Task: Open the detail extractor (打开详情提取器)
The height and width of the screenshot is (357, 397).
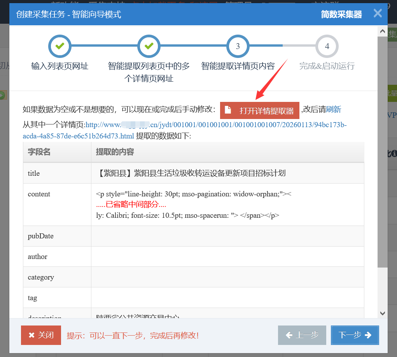Action: 260,110
